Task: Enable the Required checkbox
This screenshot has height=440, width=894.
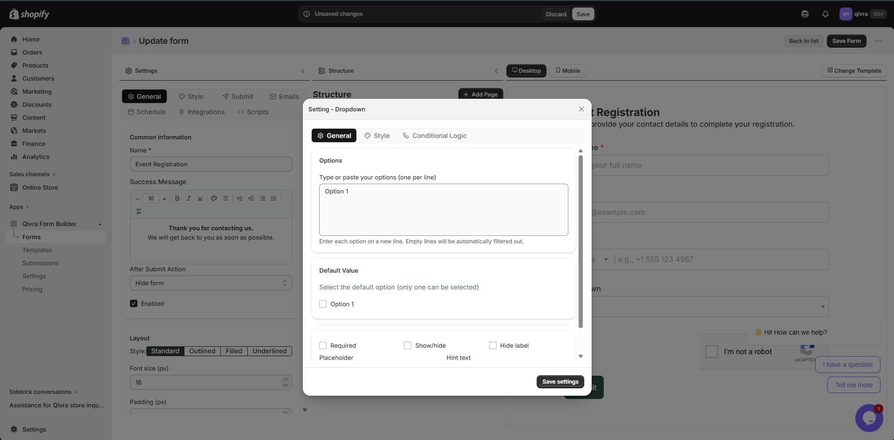Action: coord(323,345)
